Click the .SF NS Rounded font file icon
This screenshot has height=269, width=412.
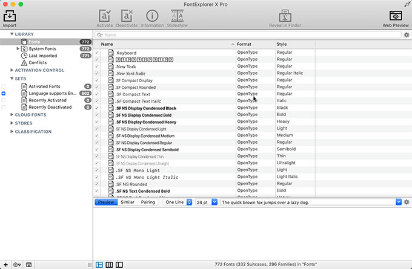coord(111,184)
